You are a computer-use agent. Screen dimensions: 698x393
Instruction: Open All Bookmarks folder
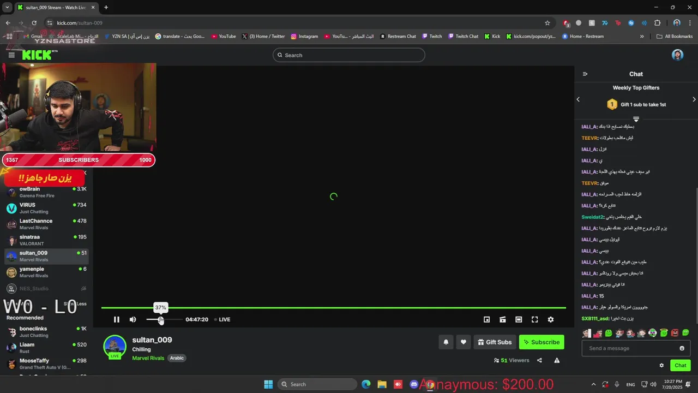[x=675, y=37]
